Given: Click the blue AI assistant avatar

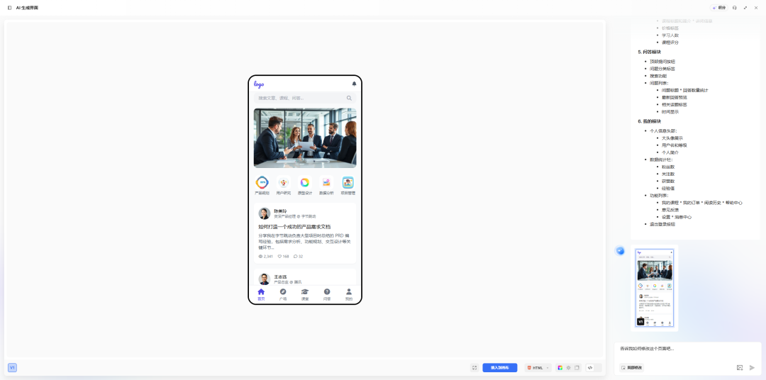Looking at the screenshot, I should pyautogui.click(x=620, y=250).
